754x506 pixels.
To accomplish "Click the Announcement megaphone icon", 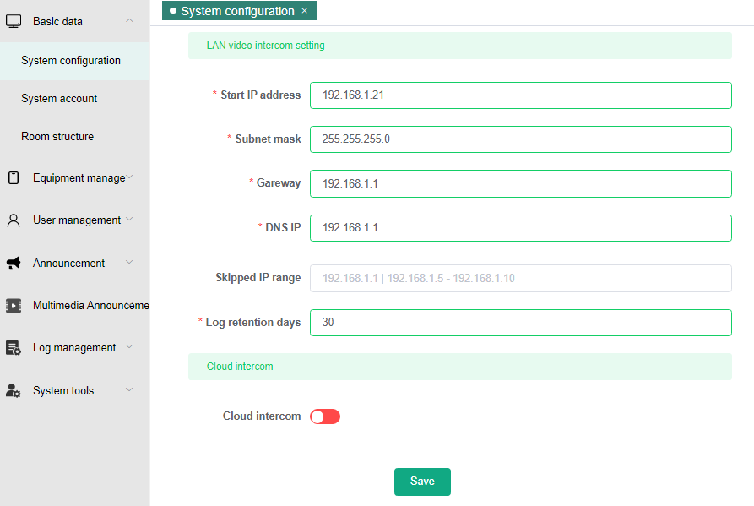I will (14, 263).
